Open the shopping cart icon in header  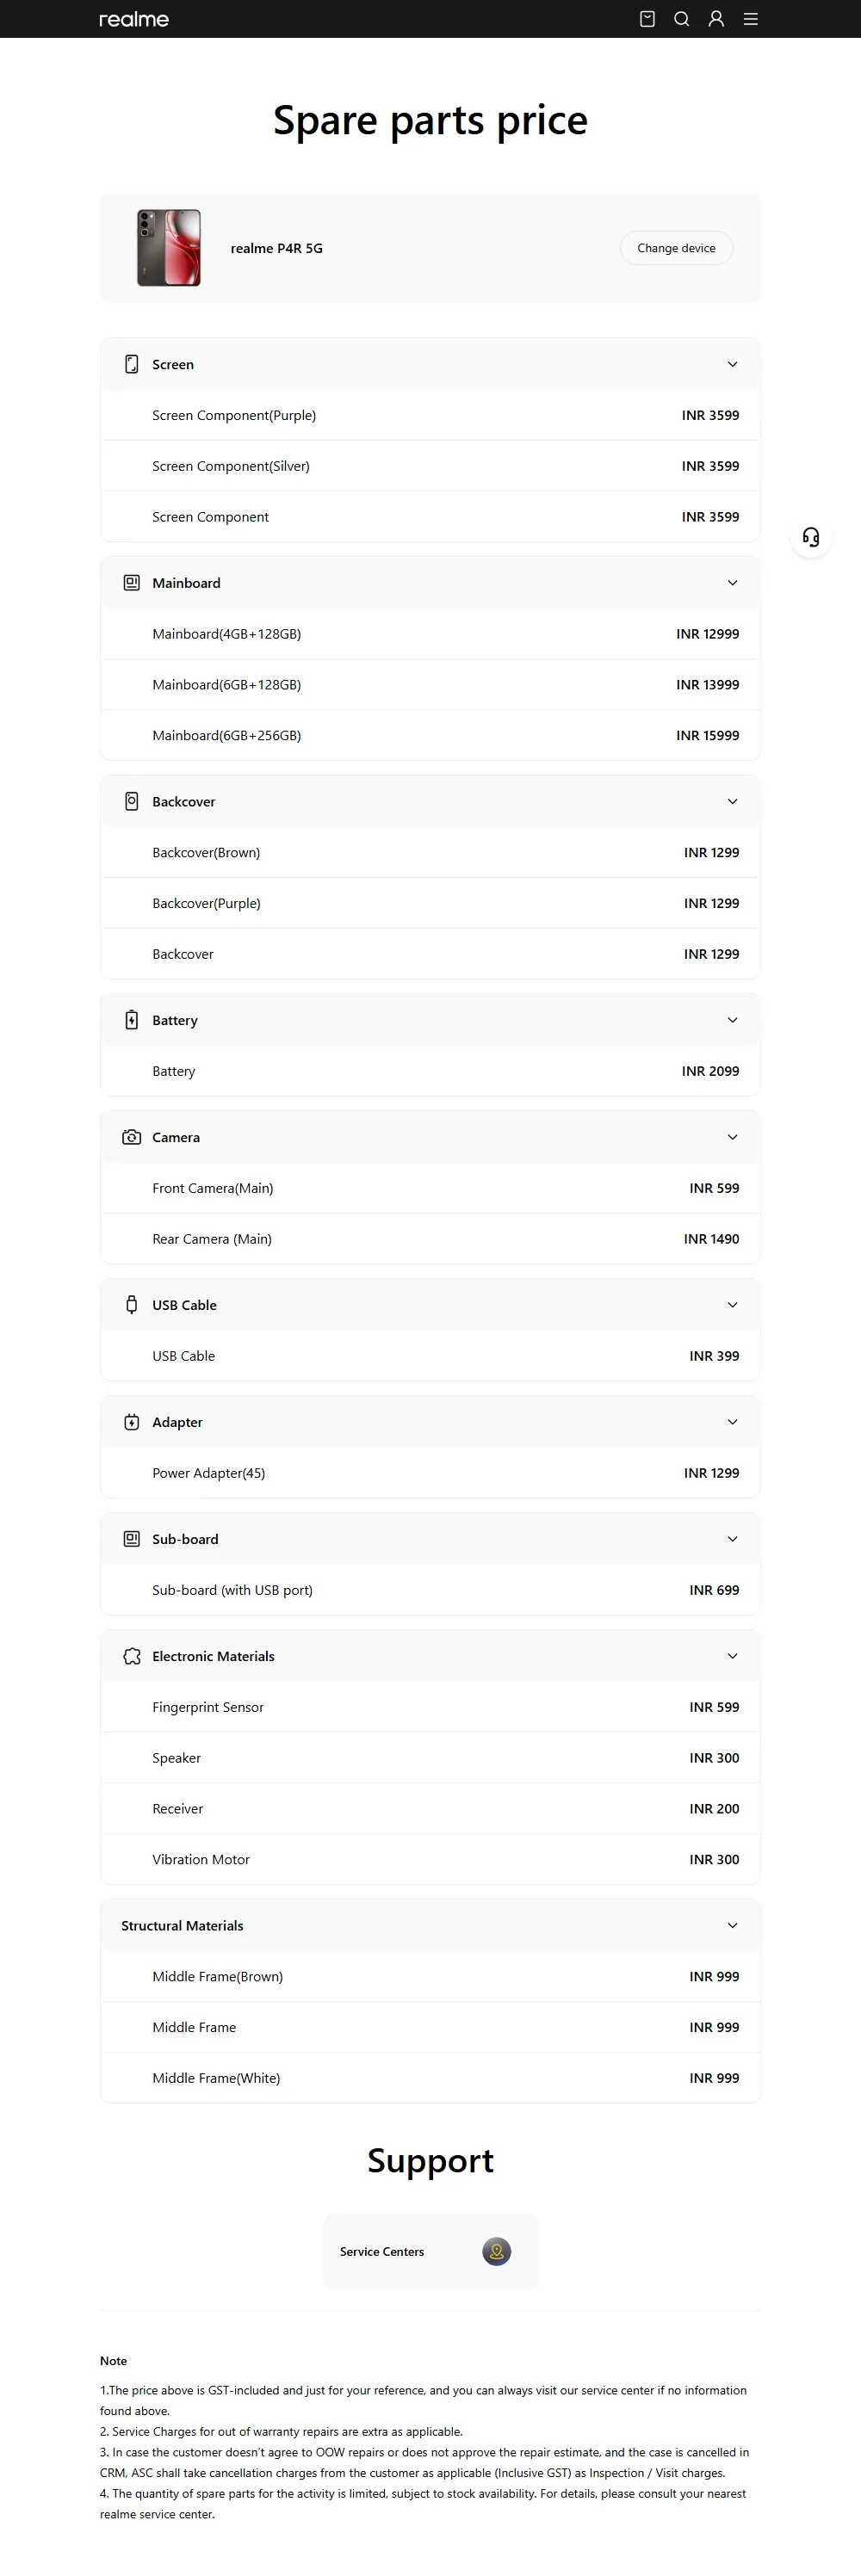[x=647, y=19]
